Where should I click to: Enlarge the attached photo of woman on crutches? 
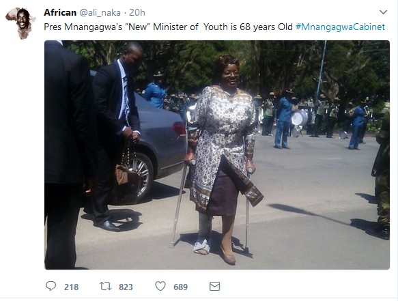[x=217, y=155]
